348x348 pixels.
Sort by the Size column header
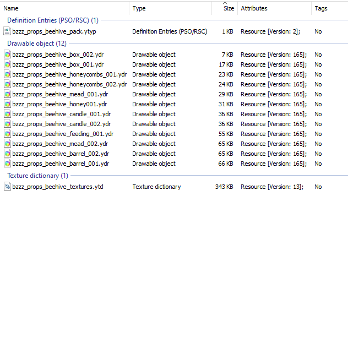(x=229, y=8)
